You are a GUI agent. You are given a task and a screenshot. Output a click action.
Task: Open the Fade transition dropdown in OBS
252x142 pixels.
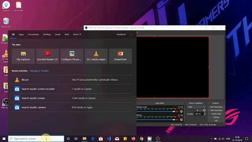coord(196,107)
